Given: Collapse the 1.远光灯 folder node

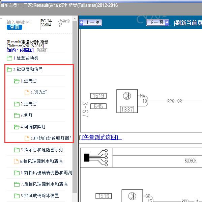Looking at the screenshot, I should (29, 81).
